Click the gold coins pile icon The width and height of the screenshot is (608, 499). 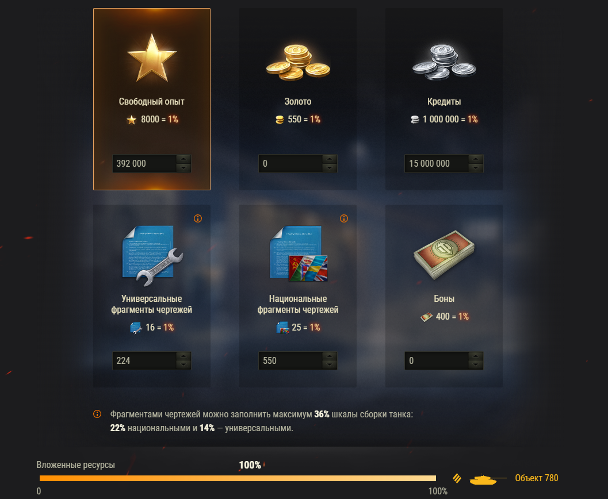[x=298, y=62]
